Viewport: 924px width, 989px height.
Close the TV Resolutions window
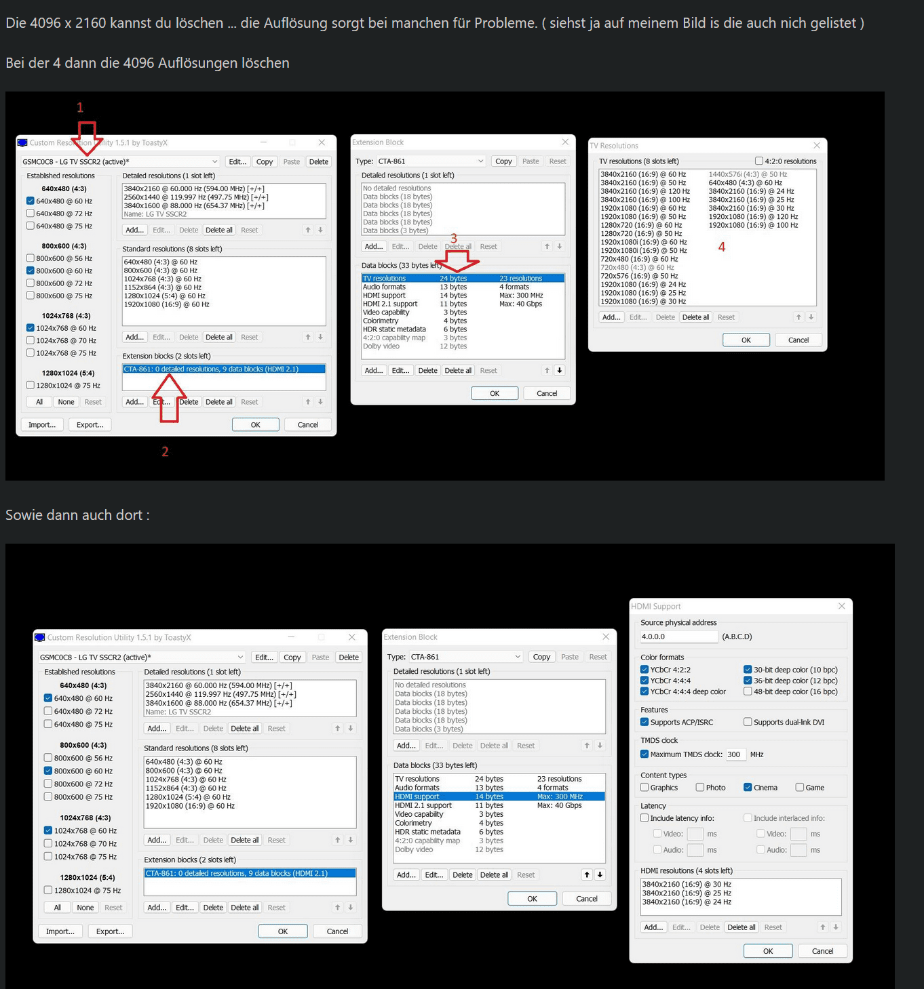point(817,145)
